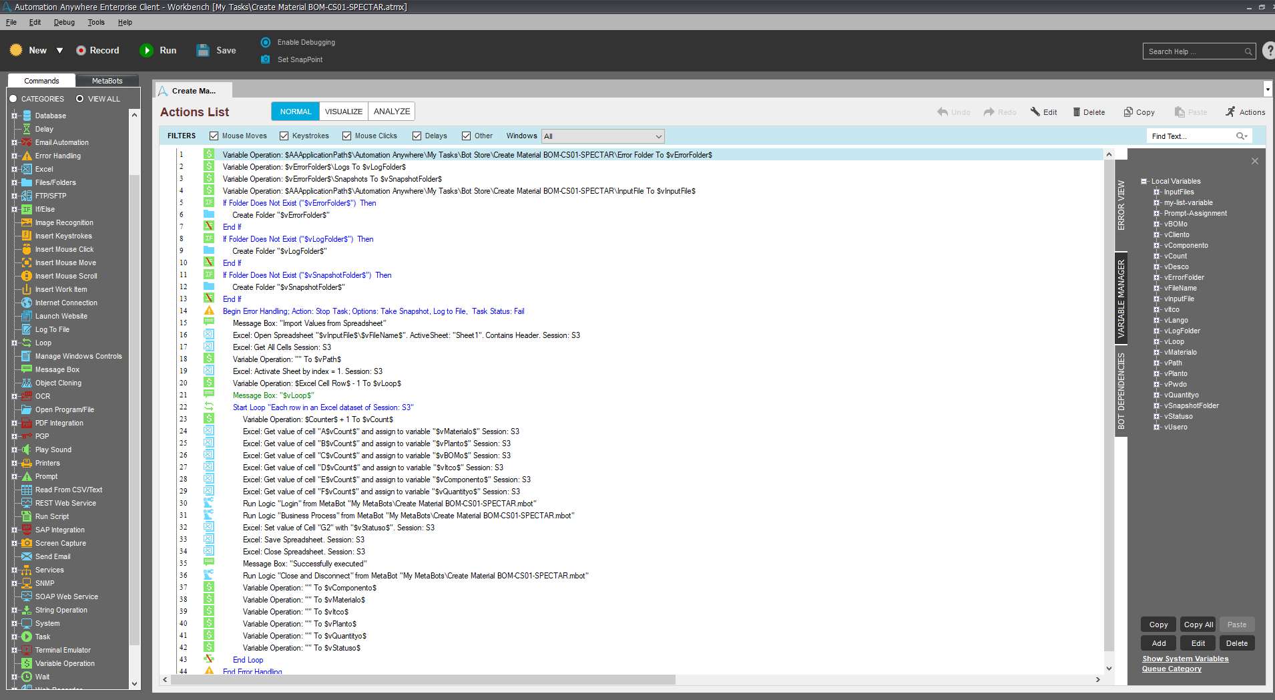Click the Show System Variables link

tap(1185, 659)
